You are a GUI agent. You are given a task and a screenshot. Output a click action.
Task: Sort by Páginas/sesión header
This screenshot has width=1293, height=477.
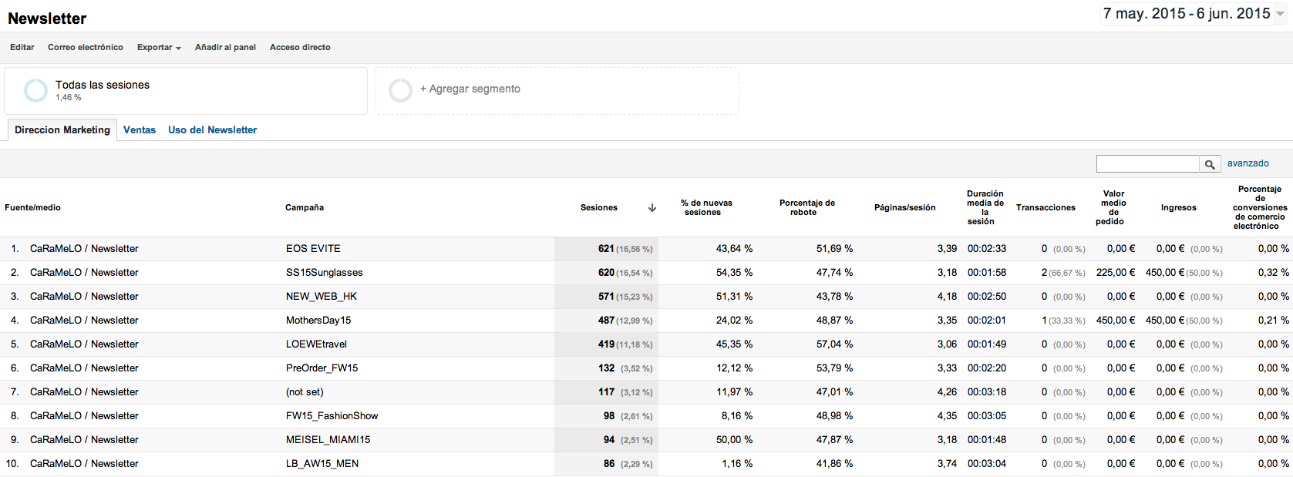click(x=905, y=208)
